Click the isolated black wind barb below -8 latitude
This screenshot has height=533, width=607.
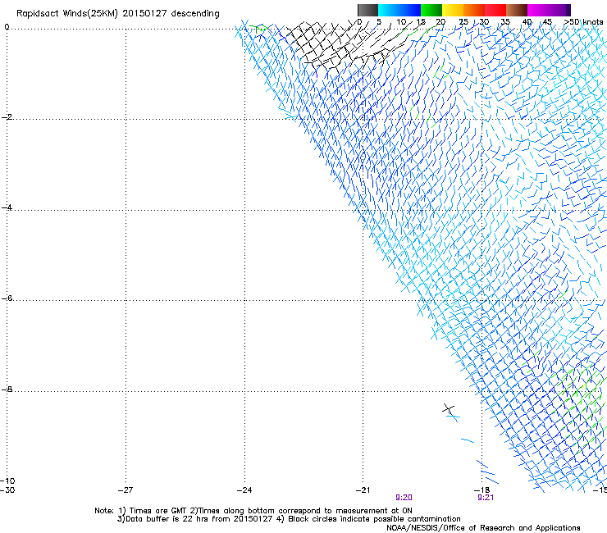[449, 408]
